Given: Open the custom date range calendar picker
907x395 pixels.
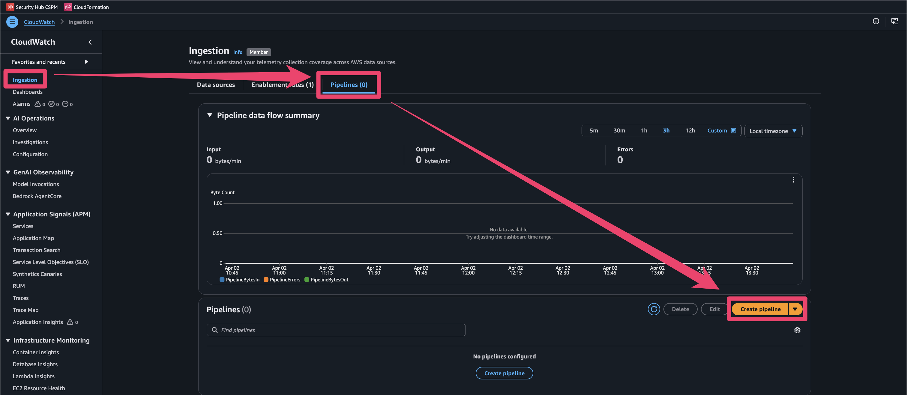Looking at the screenshot, I should pos(735,130).
